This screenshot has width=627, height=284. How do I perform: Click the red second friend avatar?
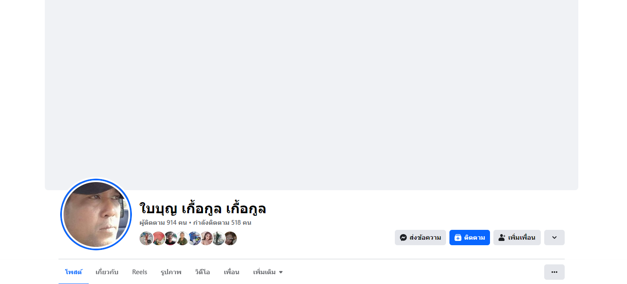[x=158, y=238]
